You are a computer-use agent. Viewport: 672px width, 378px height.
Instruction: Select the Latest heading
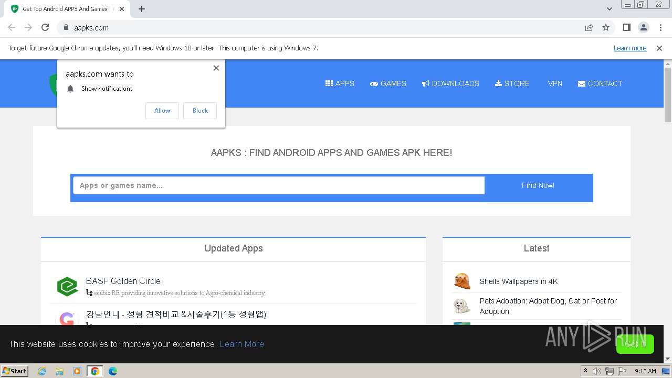[x=537, y=248]
